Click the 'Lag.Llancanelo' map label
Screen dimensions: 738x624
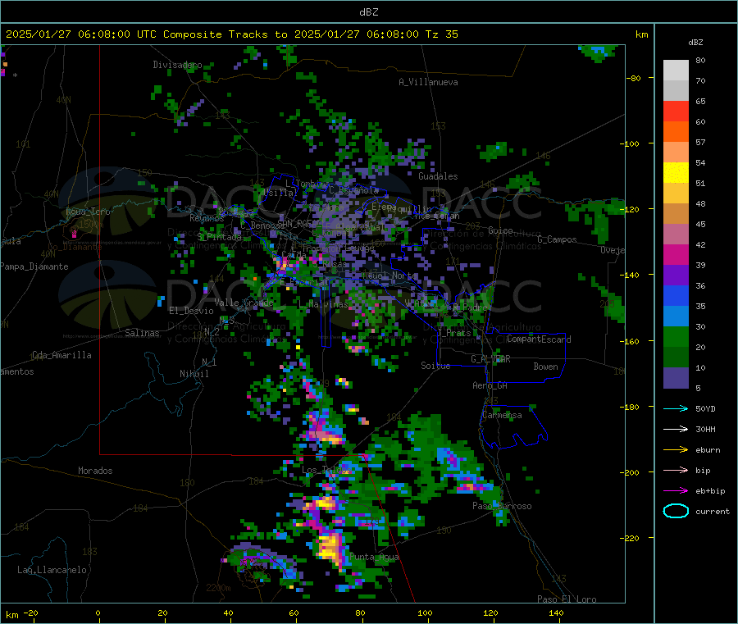coord(52,570)
